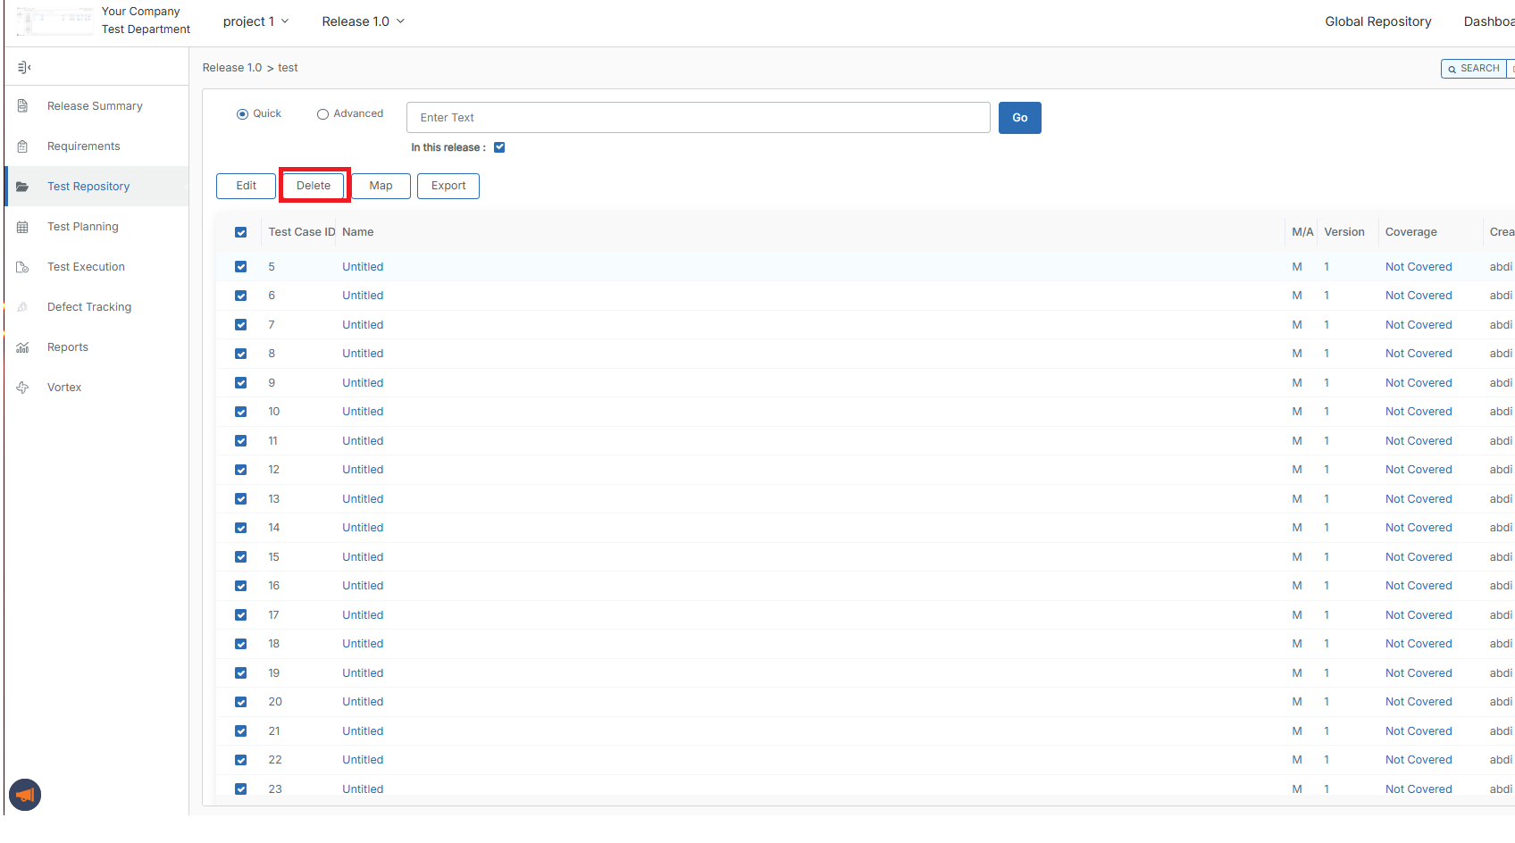Select the Advanced search radio button
1515x843 pixels.
322,114
